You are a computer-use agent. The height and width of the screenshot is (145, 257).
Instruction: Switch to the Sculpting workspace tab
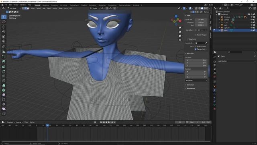tap(54, 5)
